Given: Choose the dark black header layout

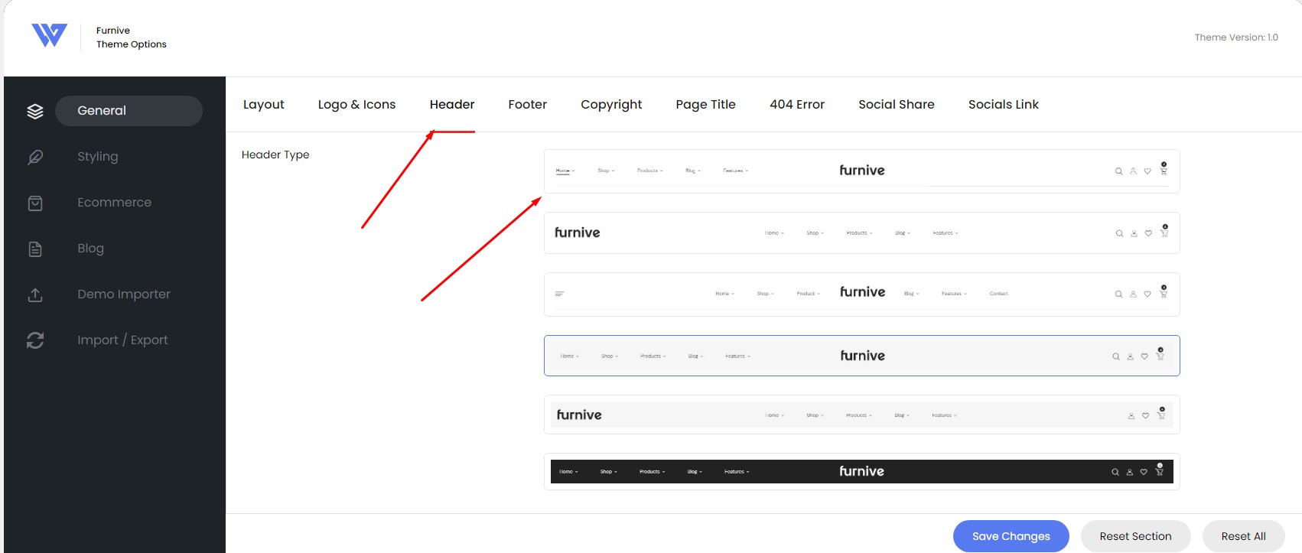Looking at the screenshot, I should [x=861, y=471].
